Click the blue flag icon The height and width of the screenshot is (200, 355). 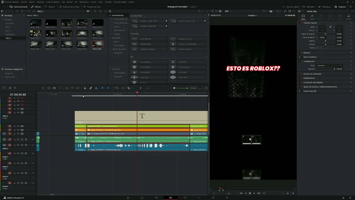click(102, 88)
